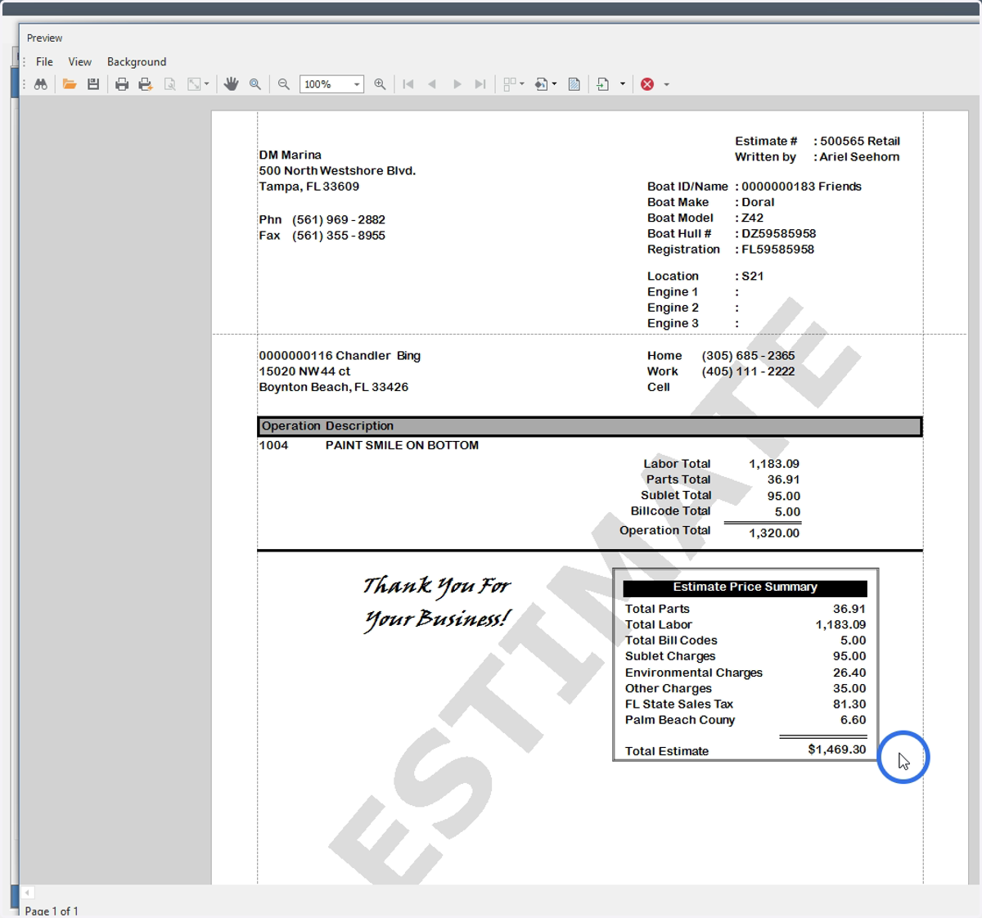Click the 'Palm Beach Couny' row label

click(680, 720)
